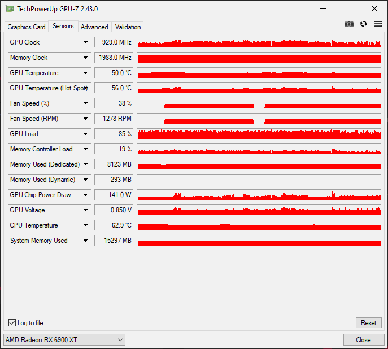Expand the GPU Temperature dropdown

tap(85, 73)
